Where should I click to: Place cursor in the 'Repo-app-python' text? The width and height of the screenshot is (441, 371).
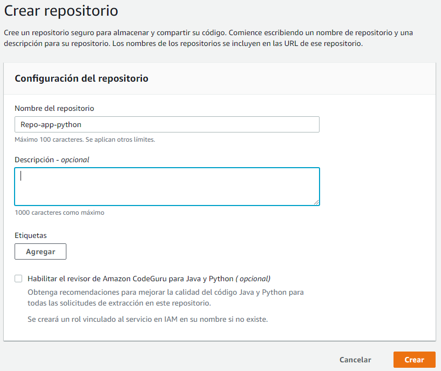point(51,124)
